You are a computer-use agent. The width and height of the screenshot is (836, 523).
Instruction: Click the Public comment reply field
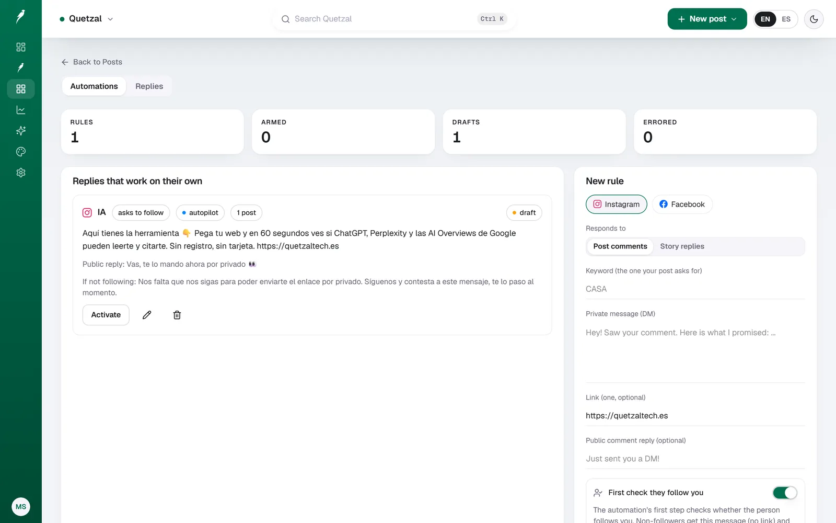click(x=695, y=459)
